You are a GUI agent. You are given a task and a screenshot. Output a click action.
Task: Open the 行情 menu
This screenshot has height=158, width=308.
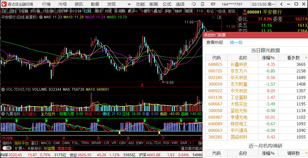coord(46,4)
